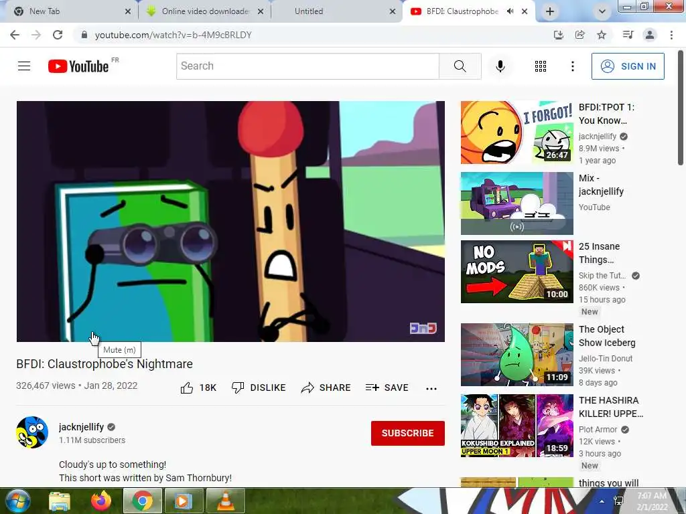The height and width of the screenshot is (514, 686).
Task: View site information lock icon
Action: tap(84, 35)
